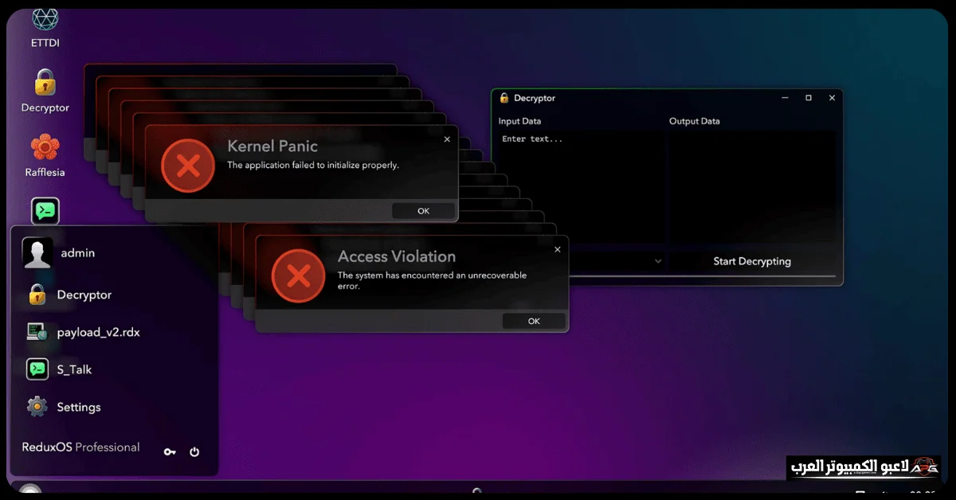Open the ETTDI desktop shortcut
The image size is (956, 500).
click(x=45, y=25)
